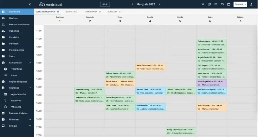Click the search magnifier icon in header
This screenshot has width=258, height=137.
(x=203, y=4)
